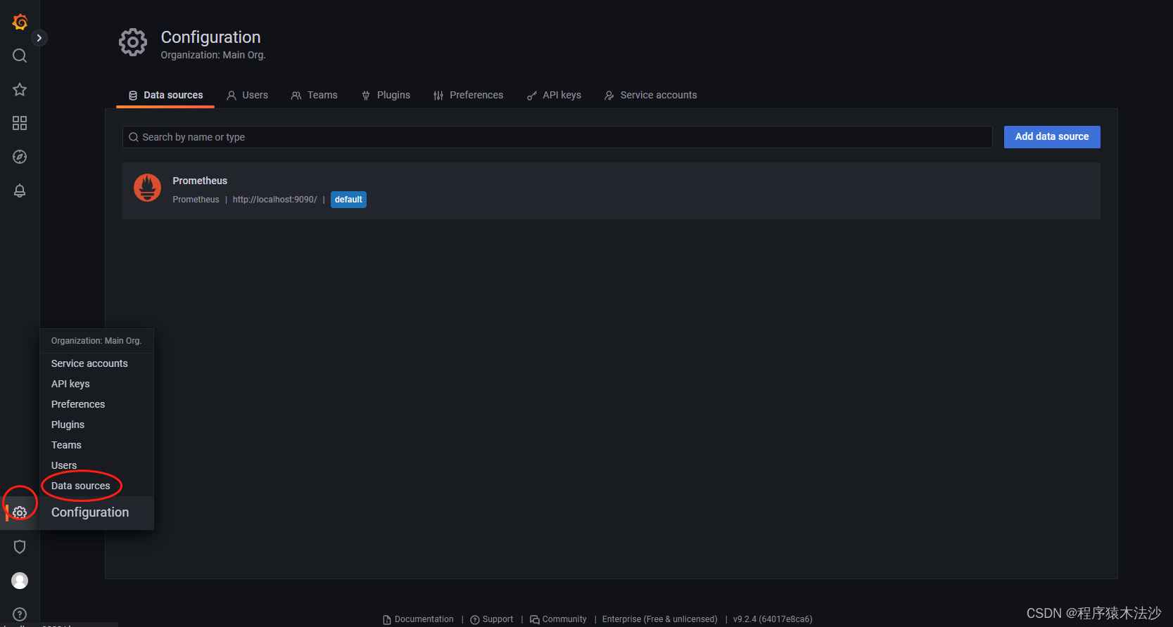Select Service accounts in the popup menu
Image resolution: width=1173 pixels, height=627 pixels.
pyautogui.click(x=89, y=363)
